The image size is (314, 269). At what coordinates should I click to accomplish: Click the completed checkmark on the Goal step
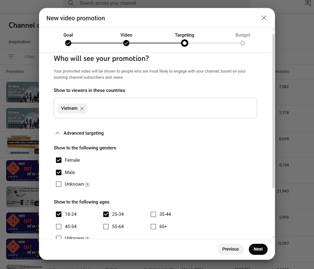click(68, 43)
